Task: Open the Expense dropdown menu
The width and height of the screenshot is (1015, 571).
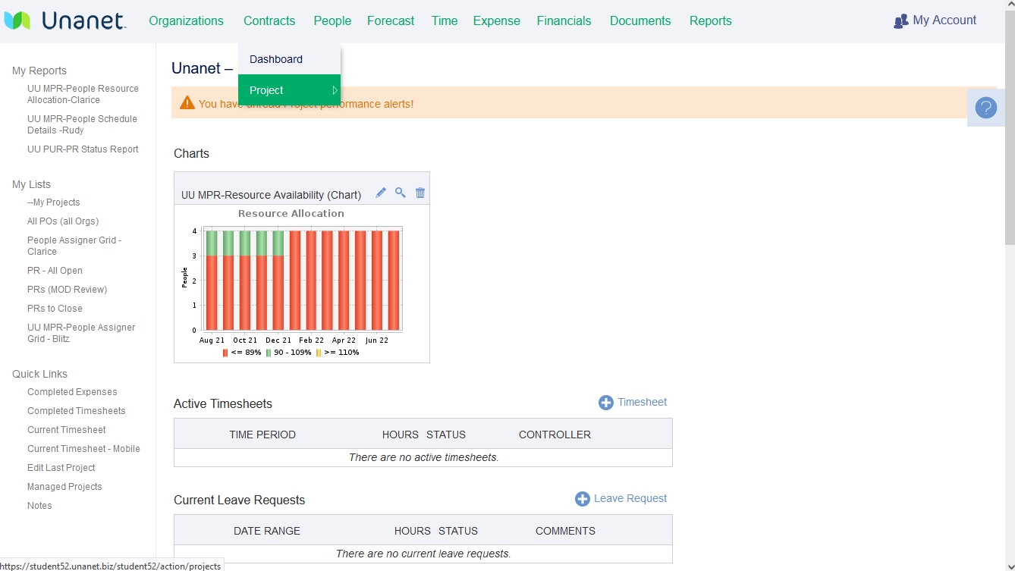Action: 496,20
